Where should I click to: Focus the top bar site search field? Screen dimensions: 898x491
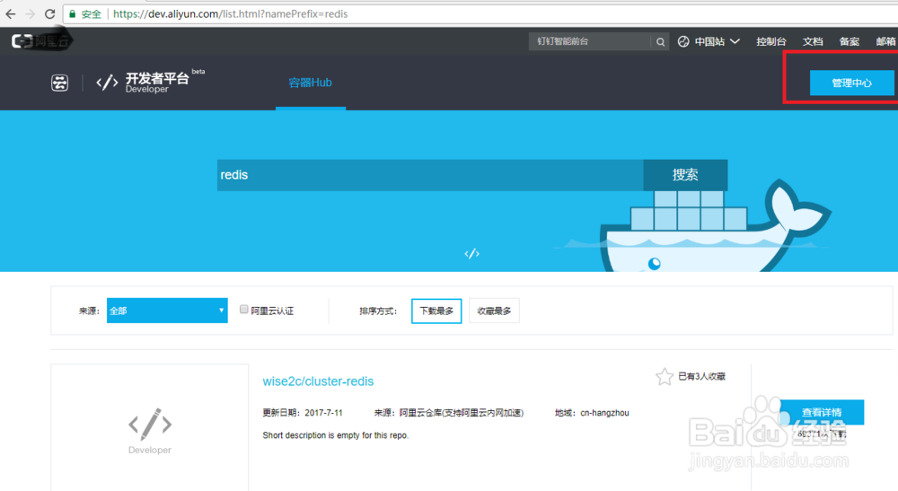[590, 41]
